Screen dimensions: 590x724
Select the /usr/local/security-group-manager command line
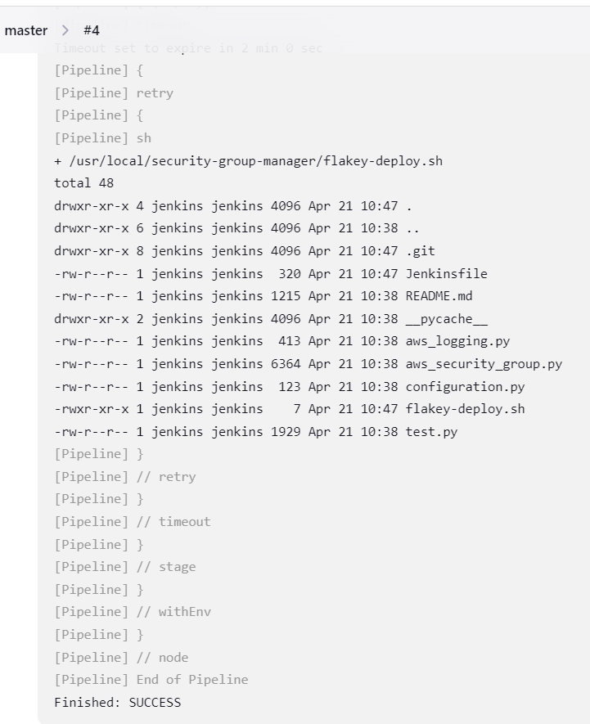tap(248, 160)
